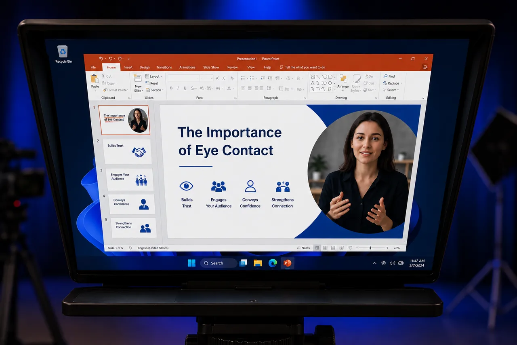
Task: Switch to the Design tab
Action: (145, 68)
